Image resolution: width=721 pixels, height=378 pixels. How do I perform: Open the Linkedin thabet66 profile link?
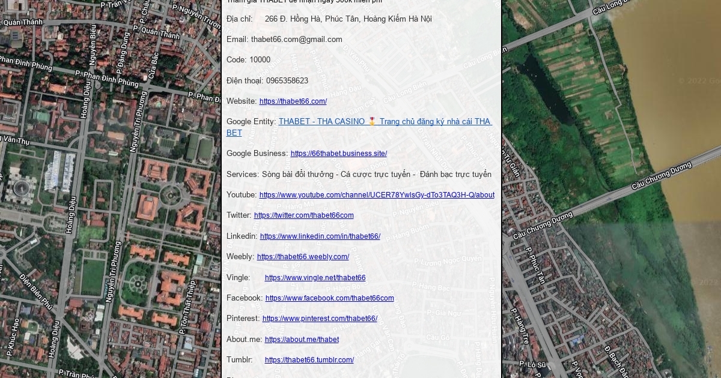click(x=320, y=236)
